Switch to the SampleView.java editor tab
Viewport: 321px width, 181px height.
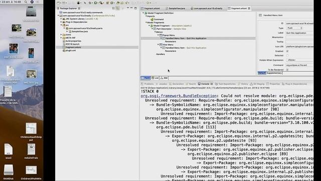(x=176, y=9)
